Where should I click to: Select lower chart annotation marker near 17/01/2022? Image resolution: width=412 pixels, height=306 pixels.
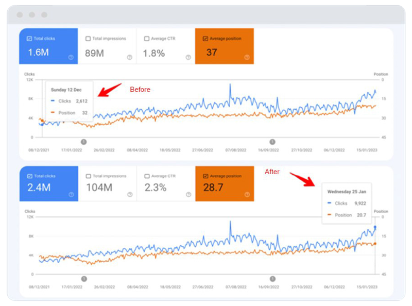click(x=84, y=279)
